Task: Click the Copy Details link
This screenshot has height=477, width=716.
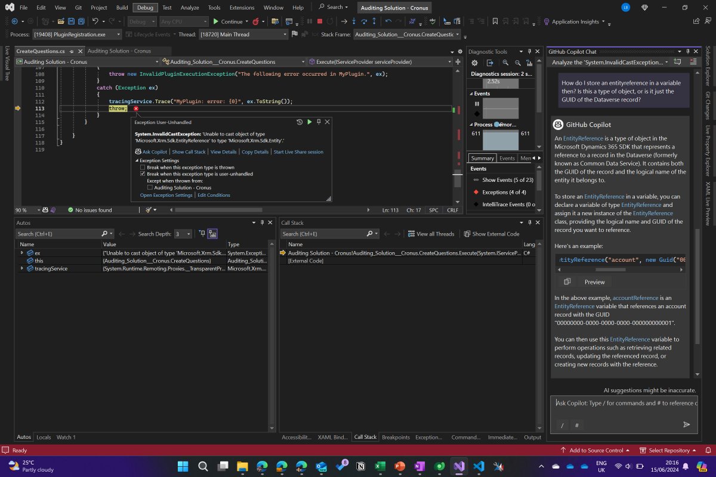Action: point(255,152)
